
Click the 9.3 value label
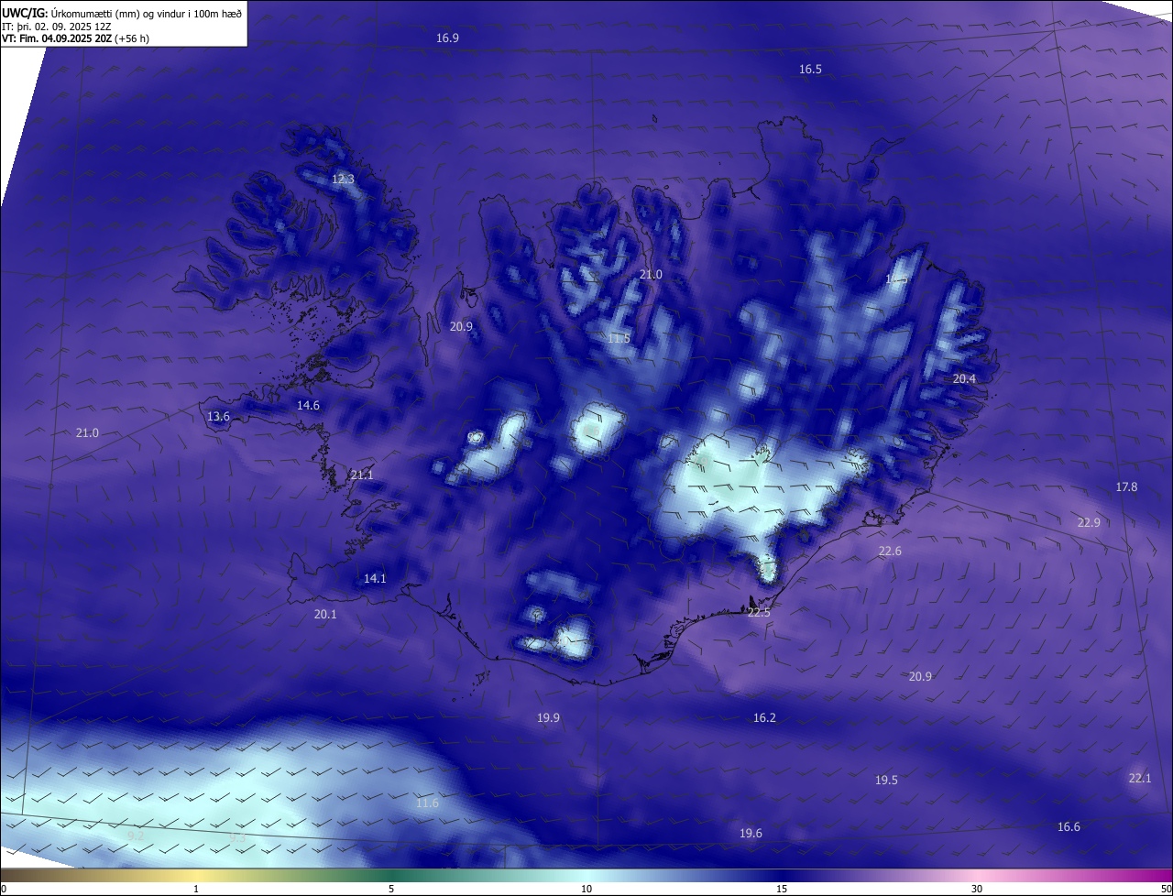[x=237, y=837]
